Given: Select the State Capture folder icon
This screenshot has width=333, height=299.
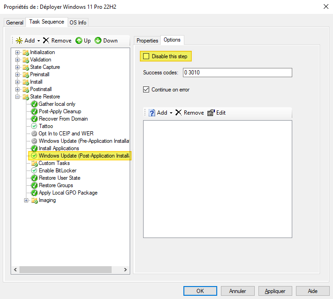Looking at the screenshot, I should click(x=26, y=67).
